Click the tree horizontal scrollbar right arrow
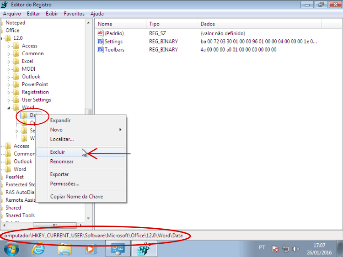This screenshot has height=257, width=343. click(x=81, y=225)
